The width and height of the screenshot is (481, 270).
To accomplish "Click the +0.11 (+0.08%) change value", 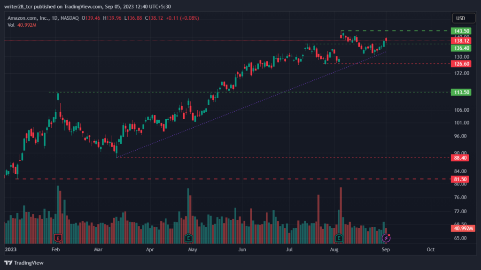I will pyautogui.click(x=183, y=18).
